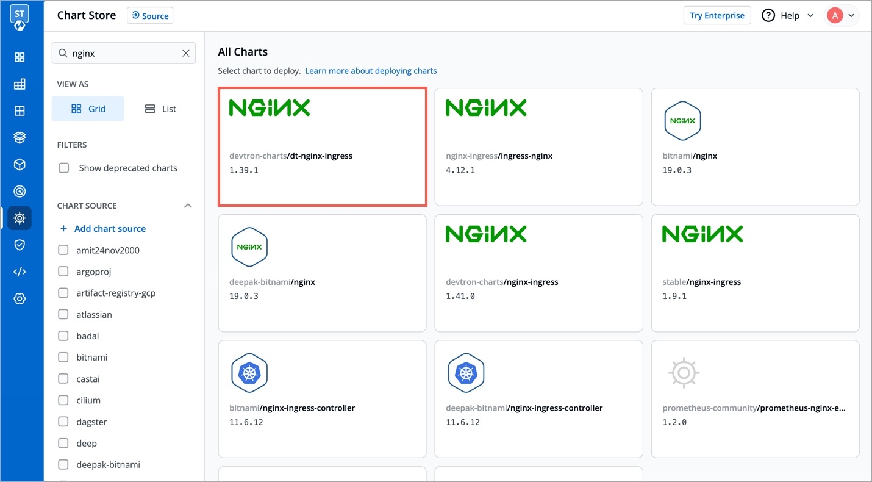Open deepak-bitnami/nginx chart name

pos(272,282)
